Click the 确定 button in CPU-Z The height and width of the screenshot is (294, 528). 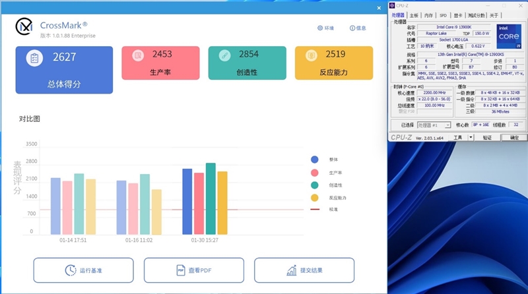(x=514, y=138)
